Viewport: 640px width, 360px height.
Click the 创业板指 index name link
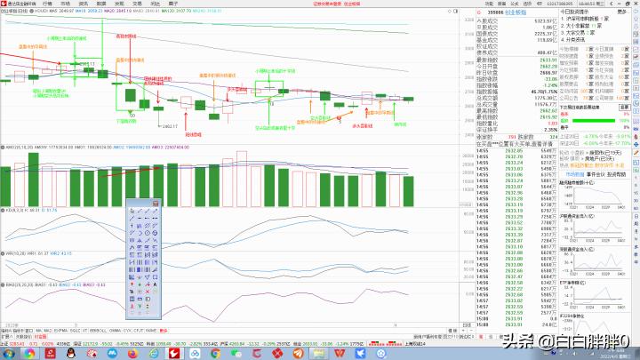click(516, 12)
